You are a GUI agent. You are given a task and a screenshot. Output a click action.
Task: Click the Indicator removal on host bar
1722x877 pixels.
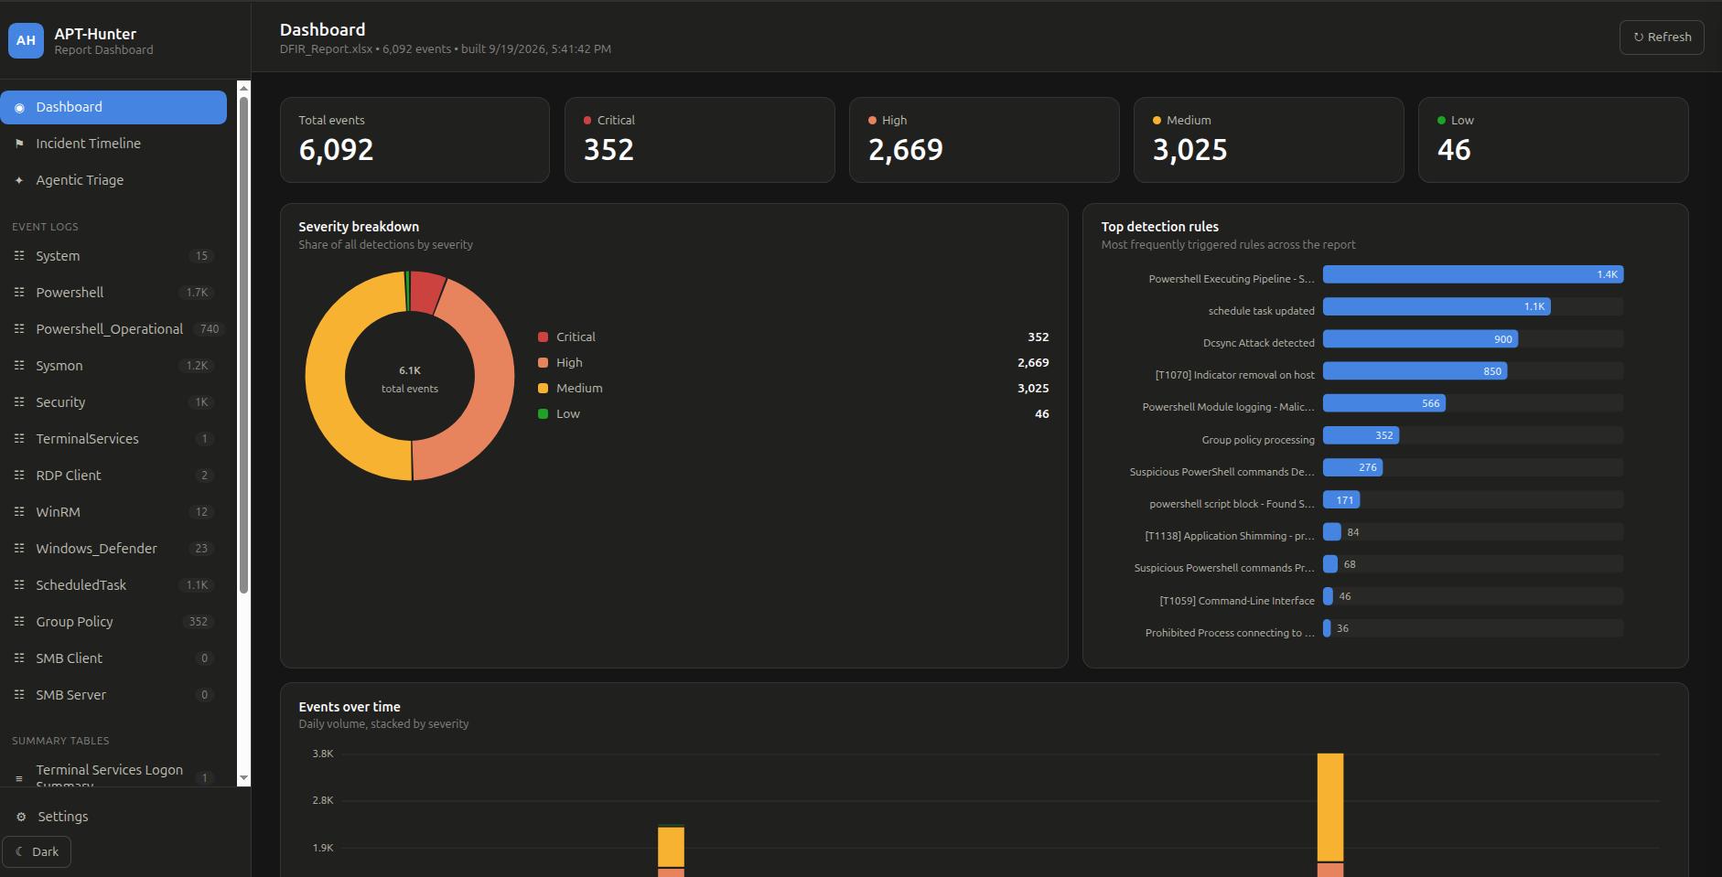point(1415,371)
